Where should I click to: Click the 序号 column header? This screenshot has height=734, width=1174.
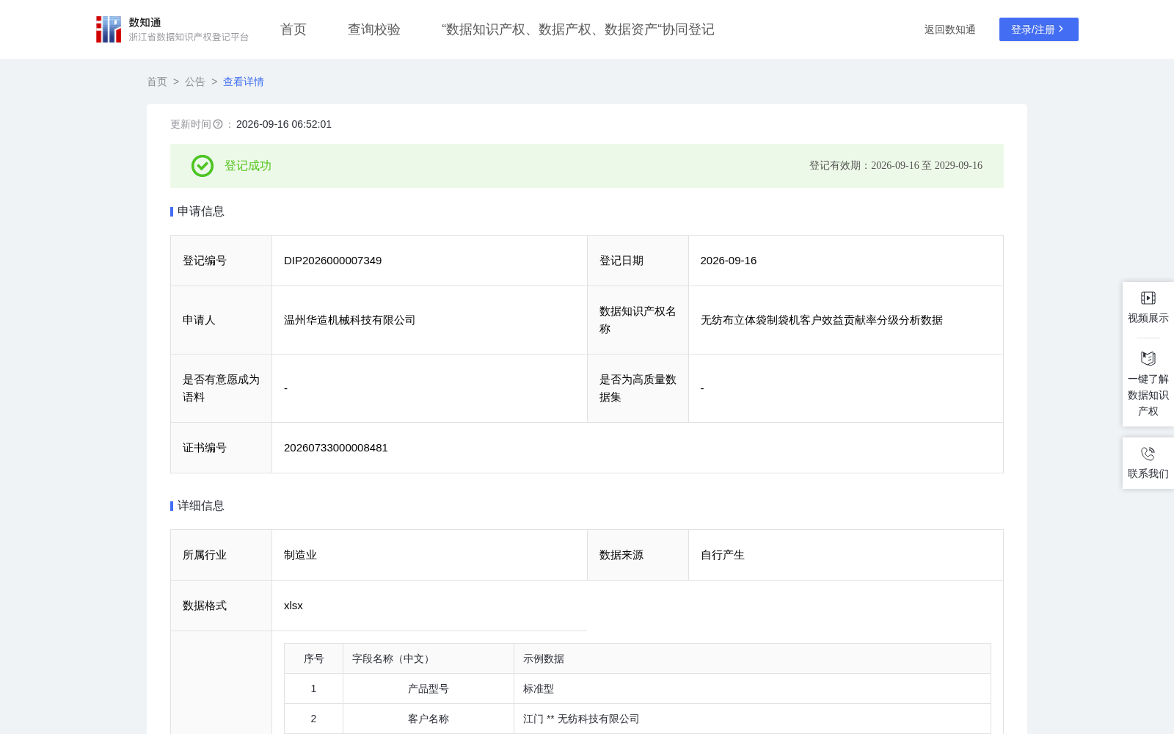tap(314, 658)
